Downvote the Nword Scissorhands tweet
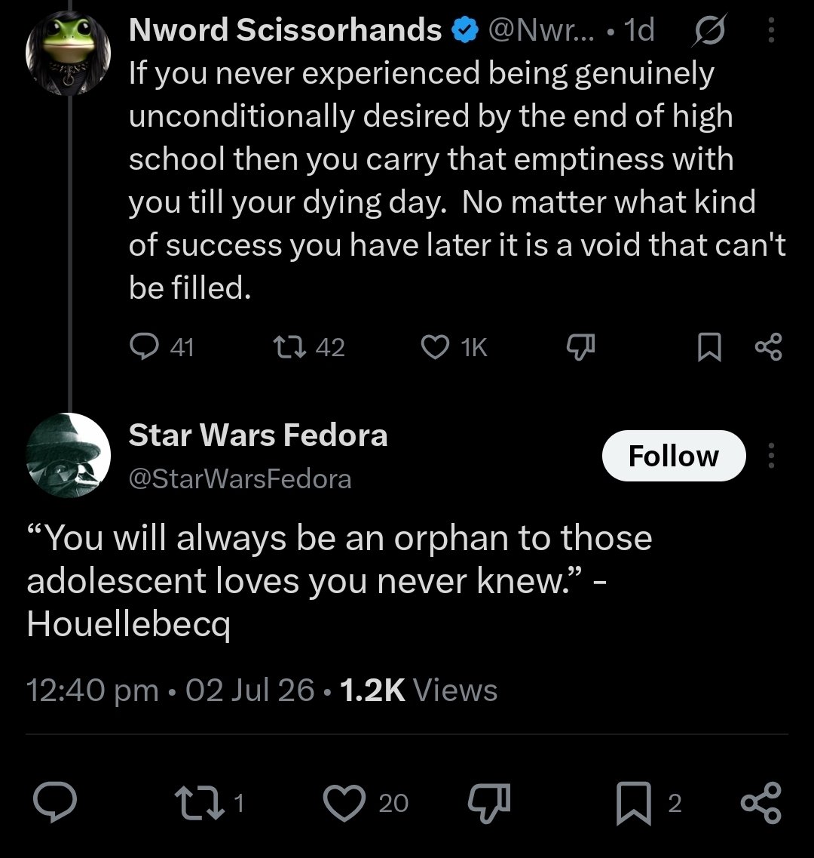The image size is (814, 858). click(580, 347)
